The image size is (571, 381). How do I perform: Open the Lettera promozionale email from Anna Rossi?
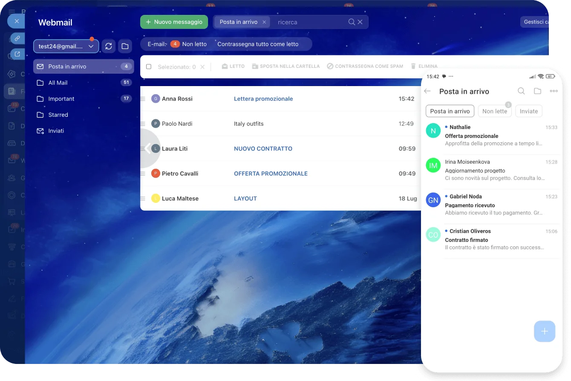[x=263, y=99]
